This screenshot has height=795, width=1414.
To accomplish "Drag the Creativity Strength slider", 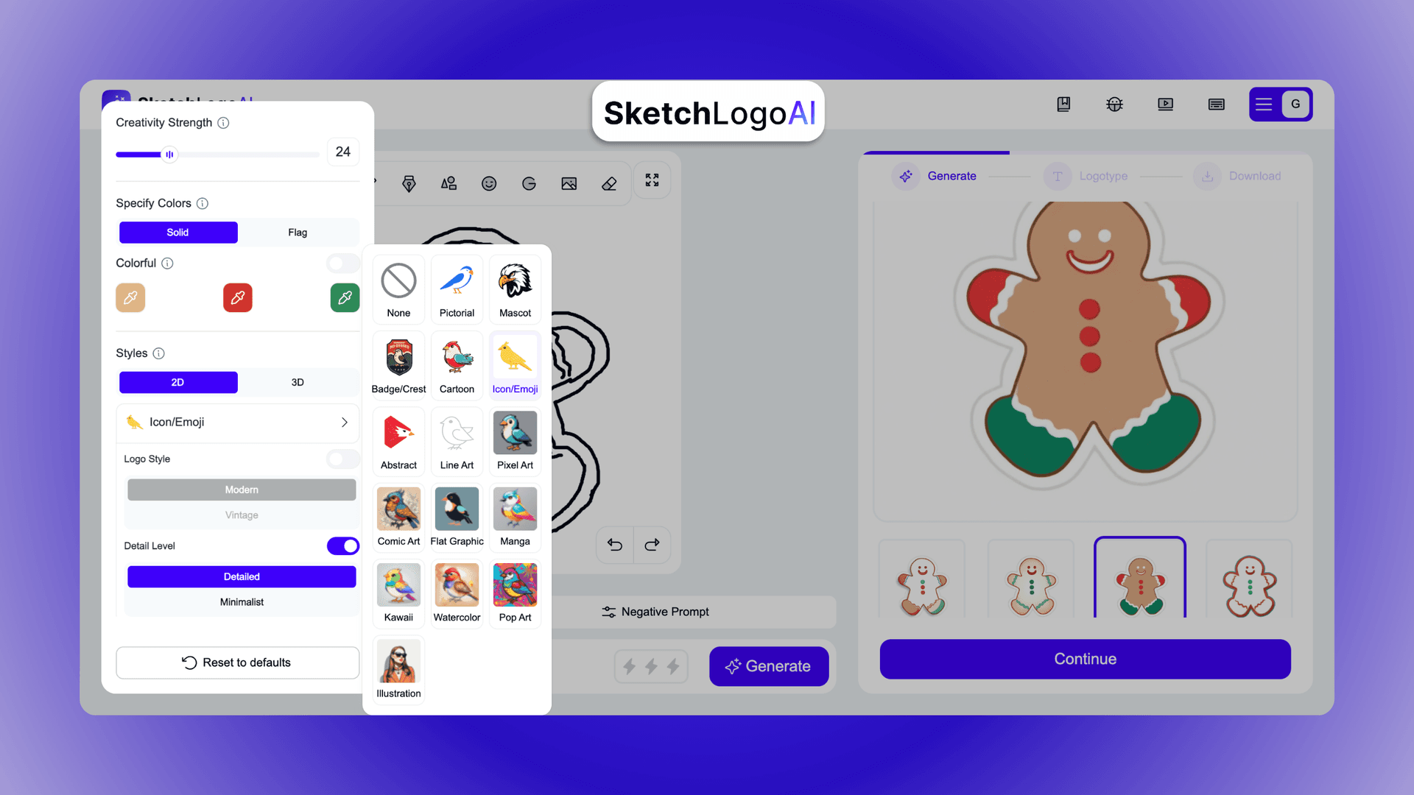I will point(169,152).
